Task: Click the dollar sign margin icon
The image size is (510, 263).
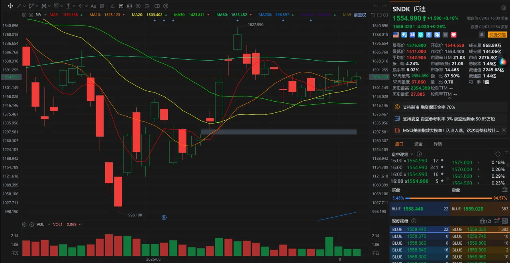Action: pyautogui.click(x=429, y=35)
